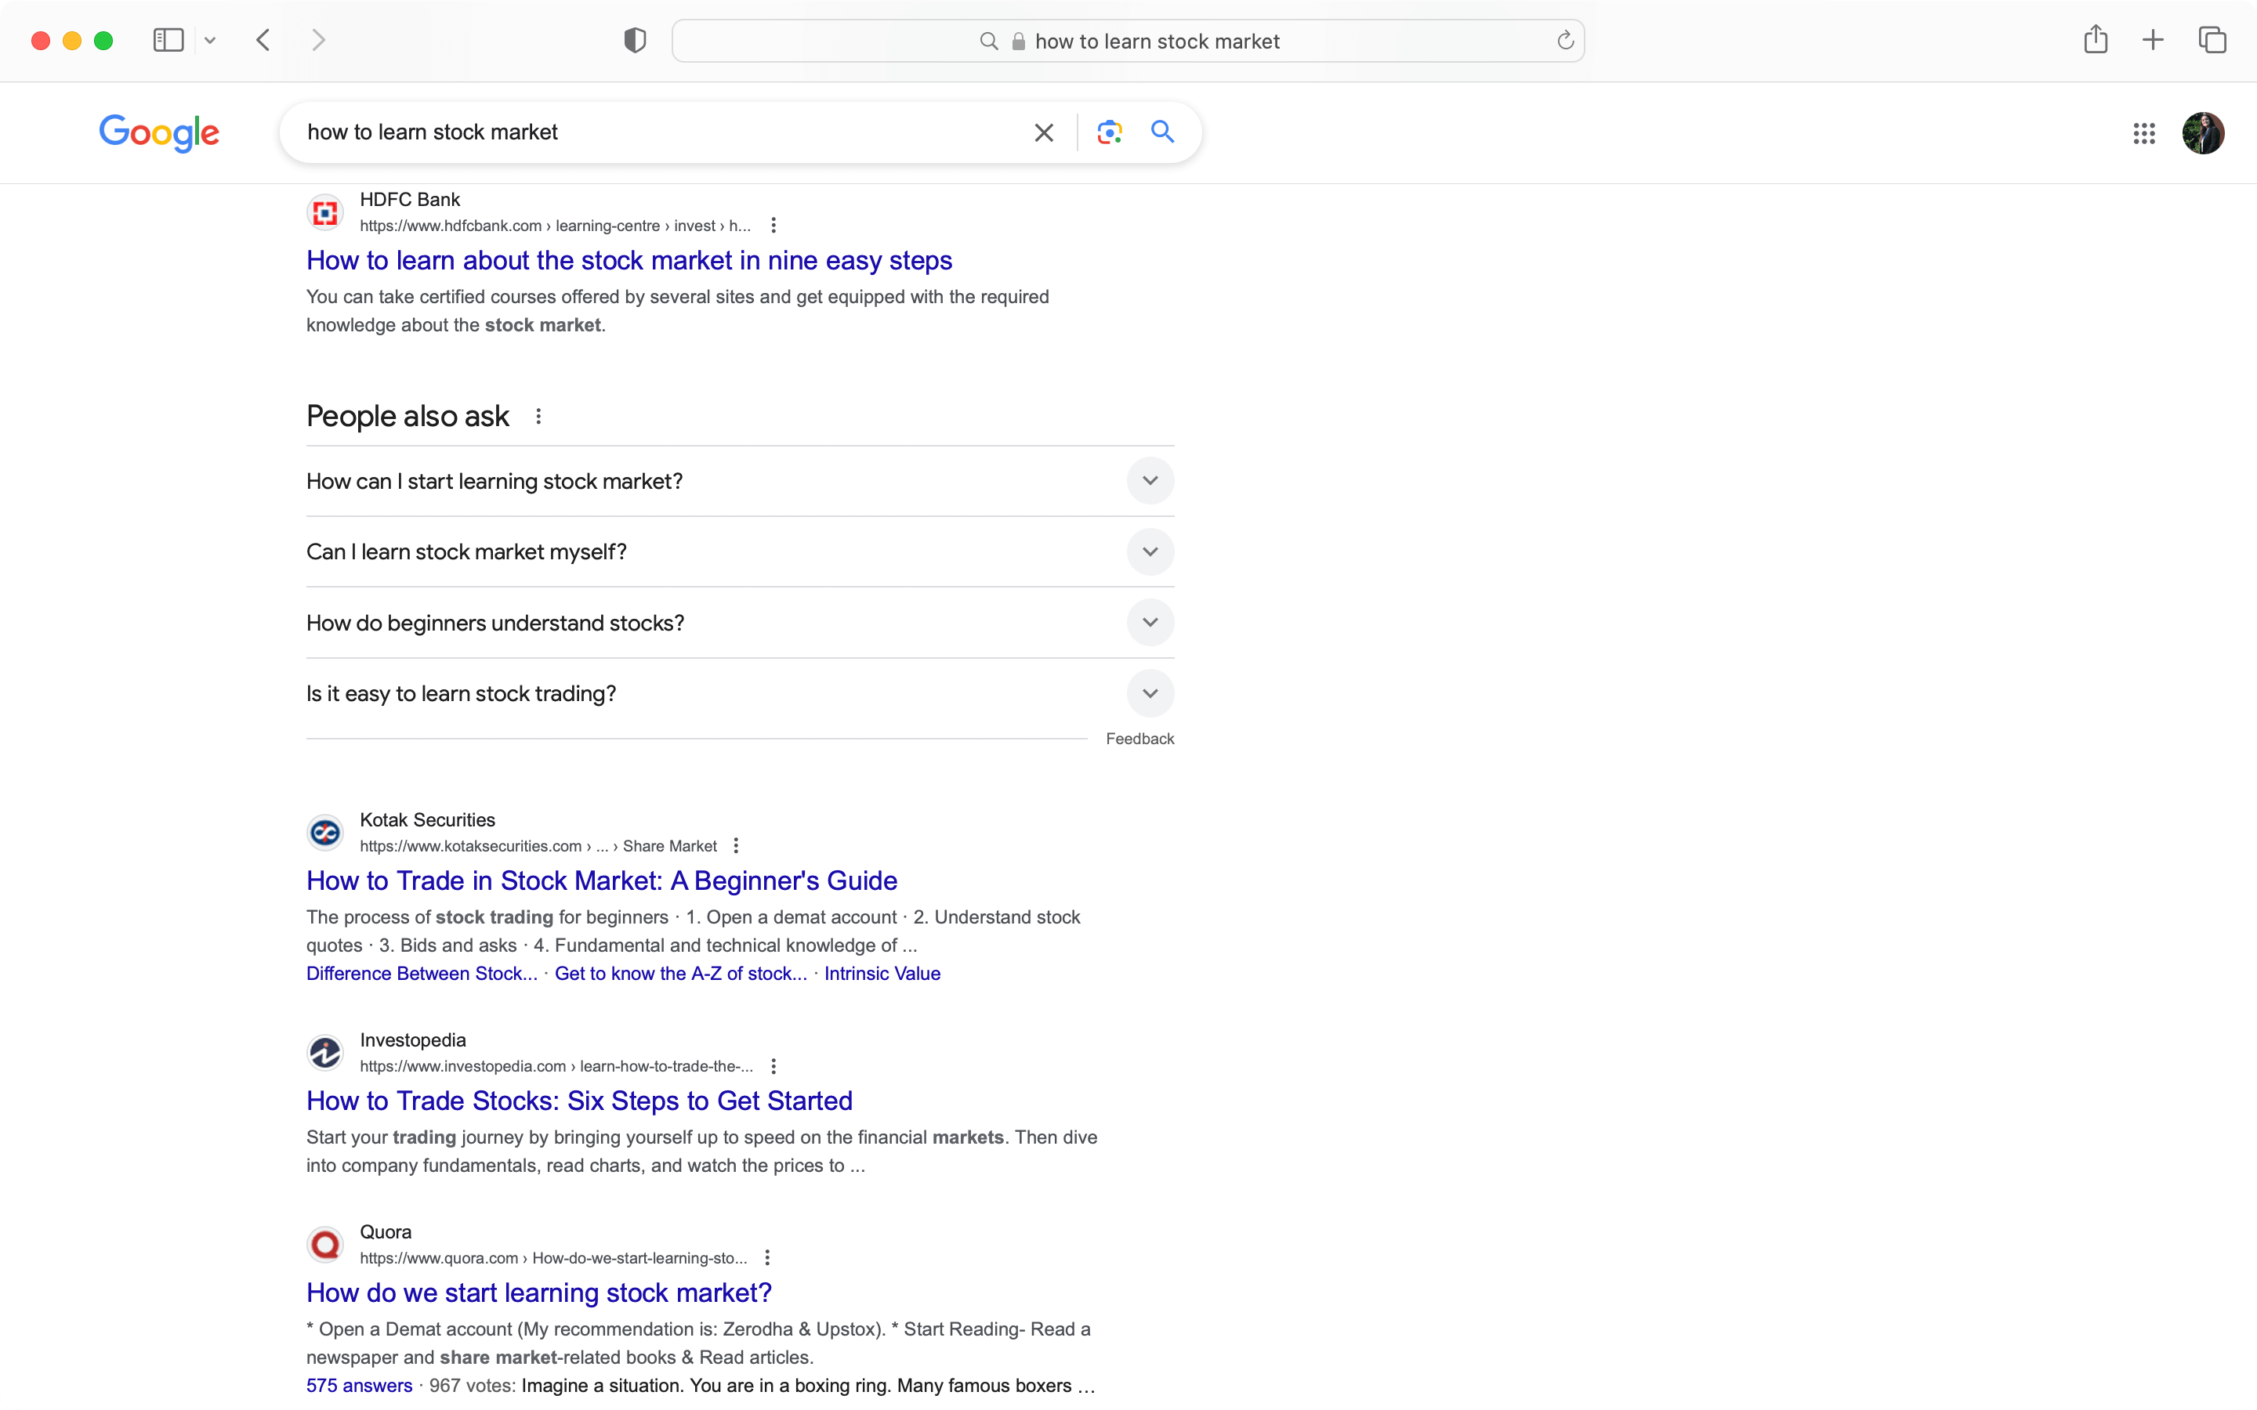Open a new tab with the plus icon
The width and height of the screenshot is (2257, 1410).
point(2153,40)
